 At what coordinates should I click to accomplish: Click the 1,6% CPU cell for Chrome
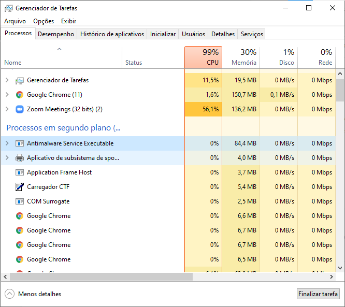pos(203,95)
